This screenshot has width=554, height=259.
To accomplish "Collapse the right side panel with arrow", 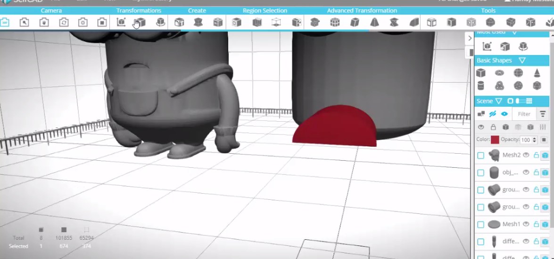I will point(470,38).
